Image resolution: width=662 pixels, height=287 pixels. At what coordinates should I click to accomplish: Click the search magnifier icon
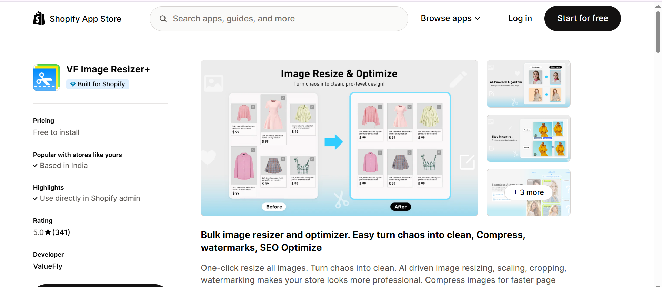point(163,18)
